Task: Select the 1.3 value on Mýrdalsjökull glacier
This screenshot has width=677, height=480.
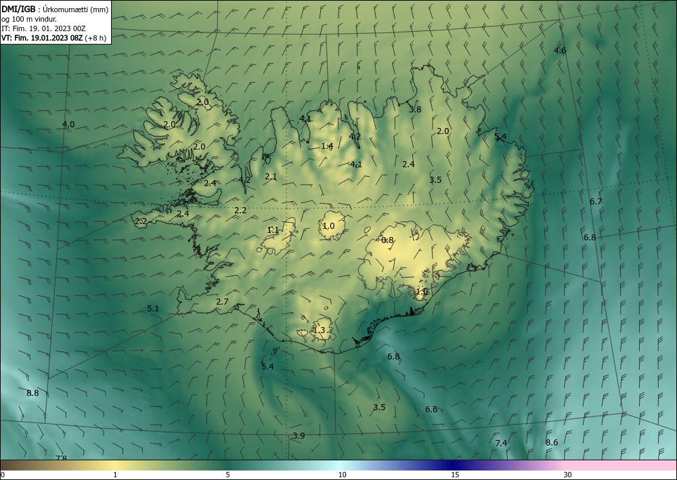Action: click(x=319, y=330)
